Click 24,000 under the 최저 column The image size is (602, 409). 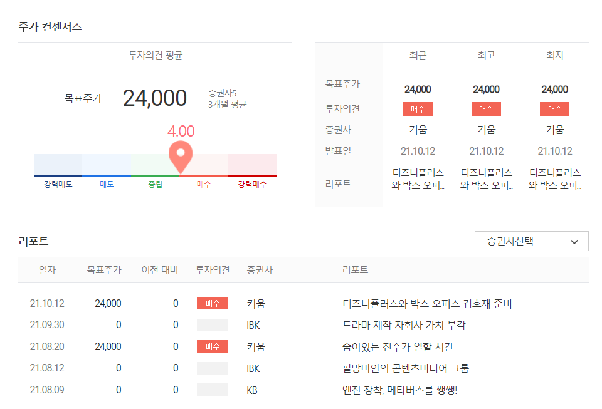pos(555,90)
